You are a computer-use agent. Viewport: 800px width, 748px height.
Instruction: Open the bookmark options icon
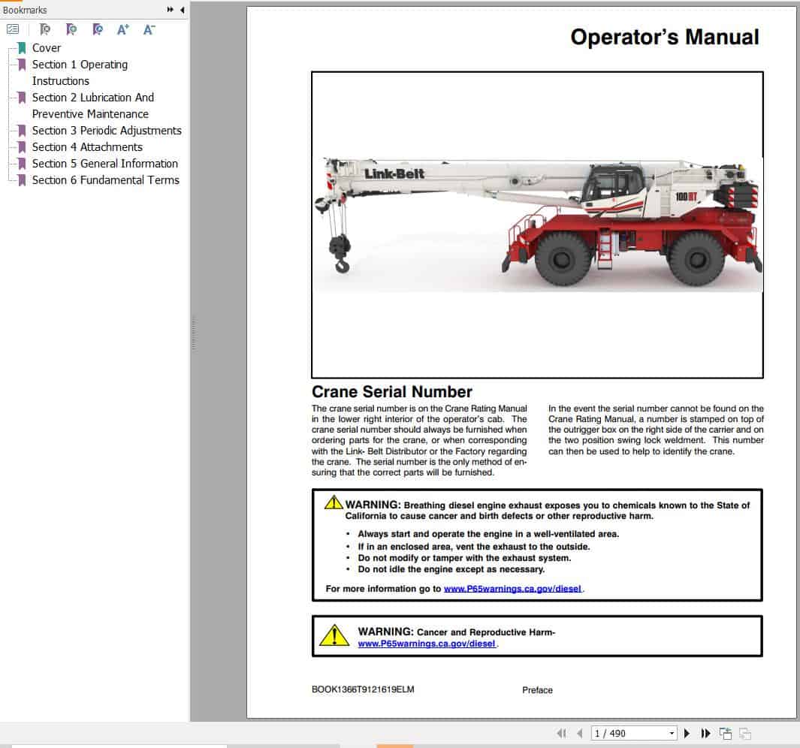coord(12,30)
